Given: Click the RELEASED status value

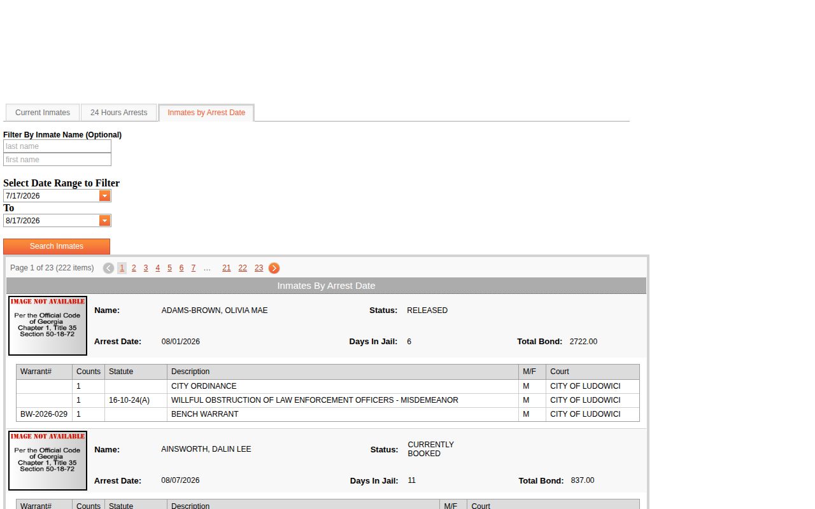Looking at the screenshot, I should click(427, 310).
